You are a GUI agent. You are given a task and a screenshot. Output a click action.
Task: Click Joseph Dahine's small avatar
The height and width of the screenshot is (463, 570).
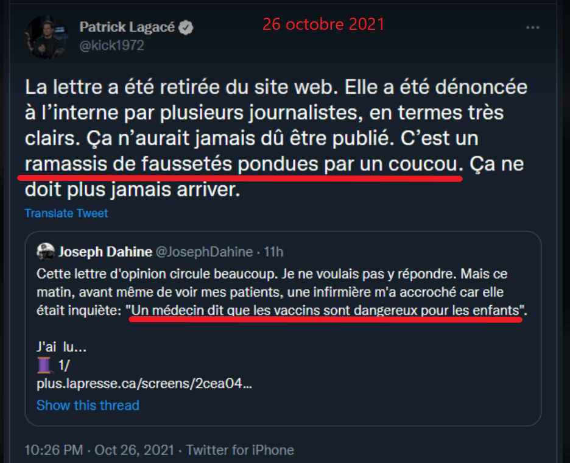[45, 252]
